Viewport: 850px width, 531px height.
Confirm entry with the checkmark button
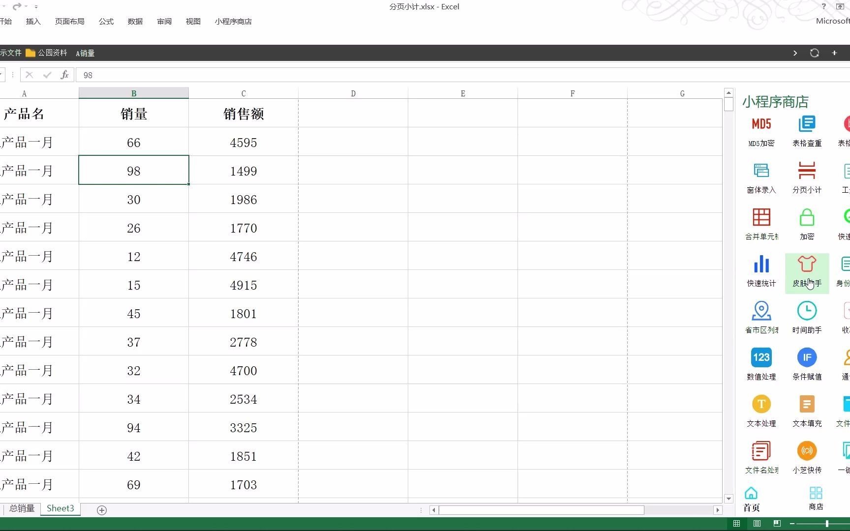click(47, 75)
